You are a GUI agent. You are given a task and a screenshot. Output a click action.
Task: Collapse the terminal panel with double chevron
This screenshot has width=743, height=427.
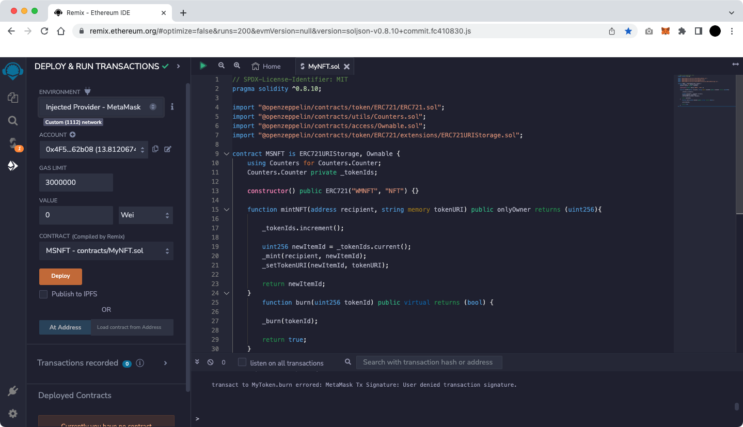point(197,362)
